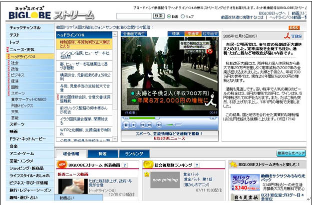Open headline イラク国民議会選挙、開票始まる
The image size is (312, 205).
point(84,121)
